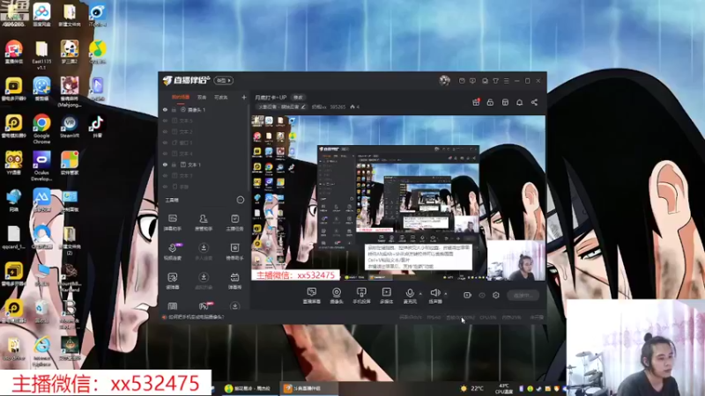Screen dimensions: 705x396
Task: Add multimedia source with play-box icon
Action: [x=386, y=296]
